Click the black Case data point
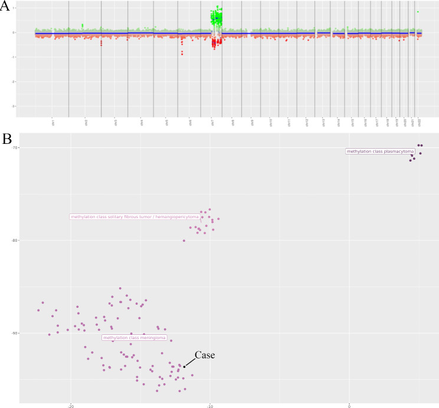Image resolution: width=439 pixels, height=408 pixels. [x=184, y=366]
